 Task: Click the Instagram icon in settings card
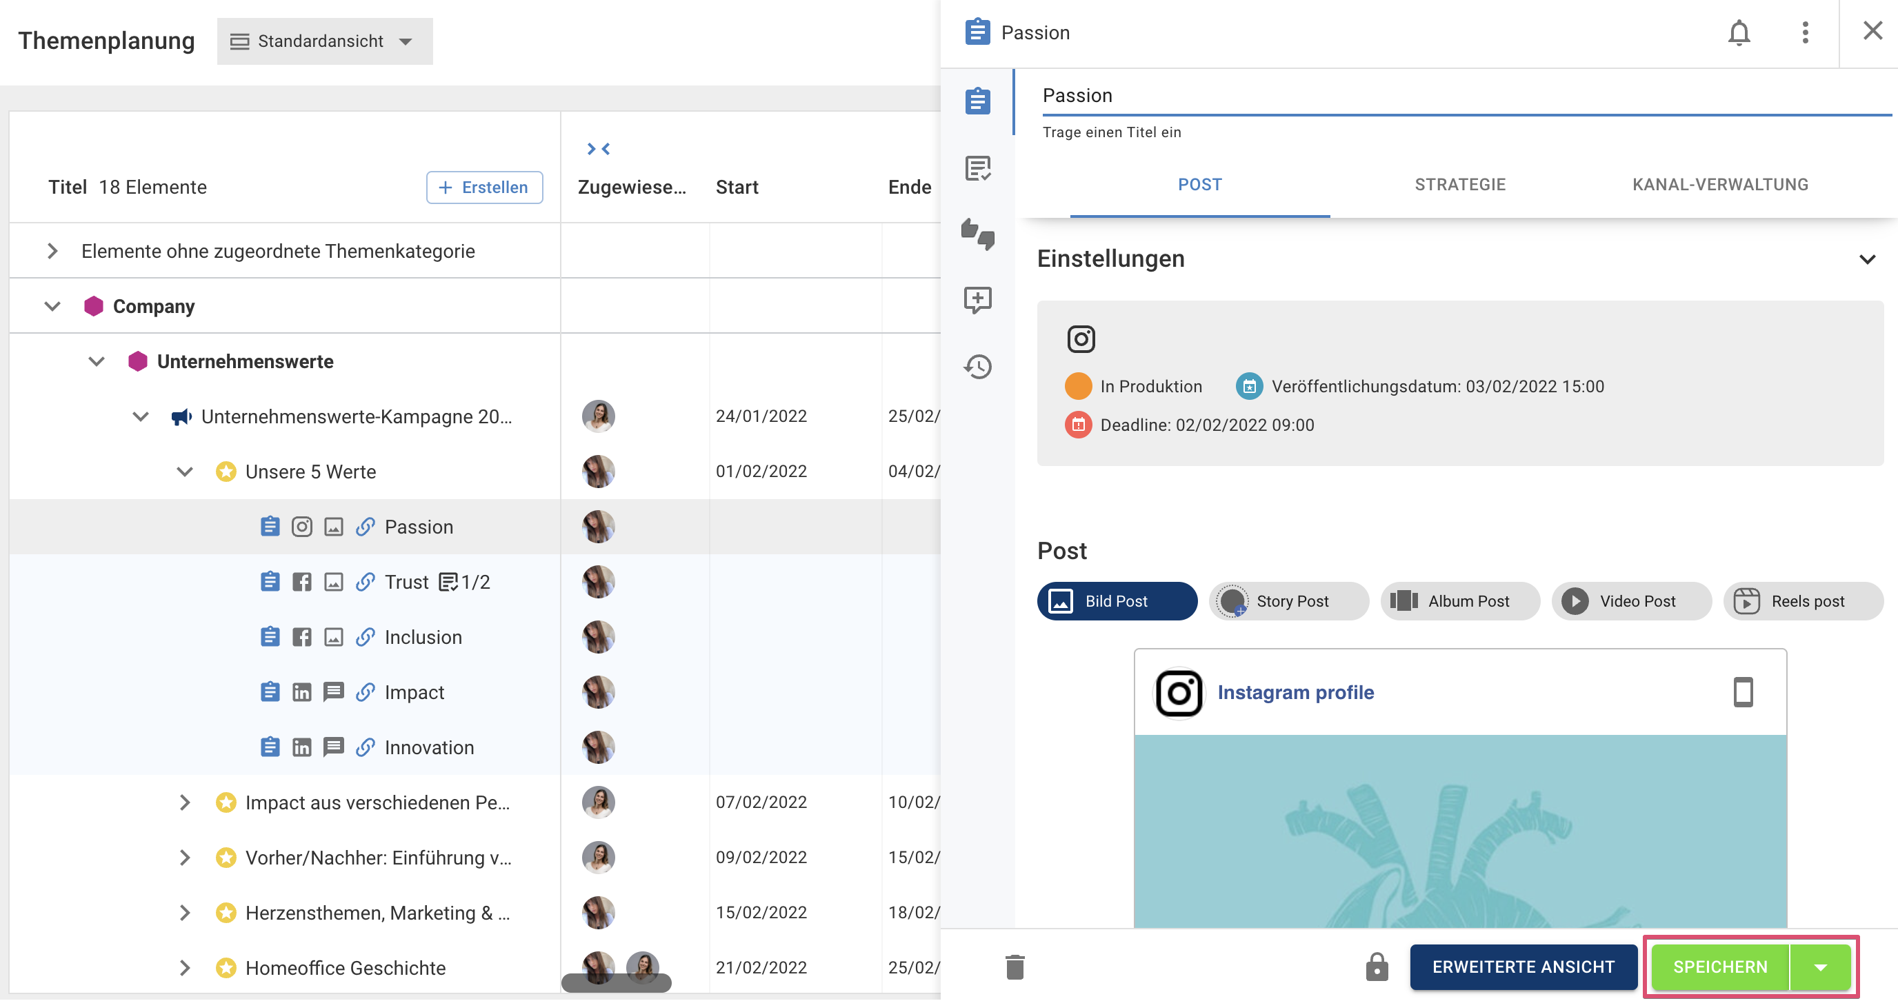click(1081, 338)
